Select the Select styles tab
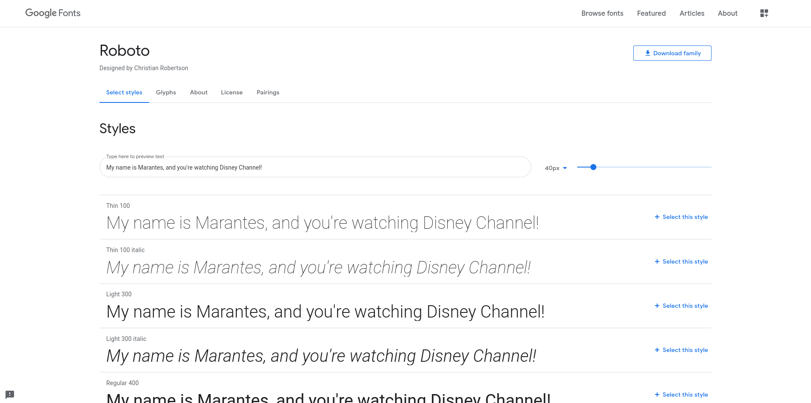 124,92
